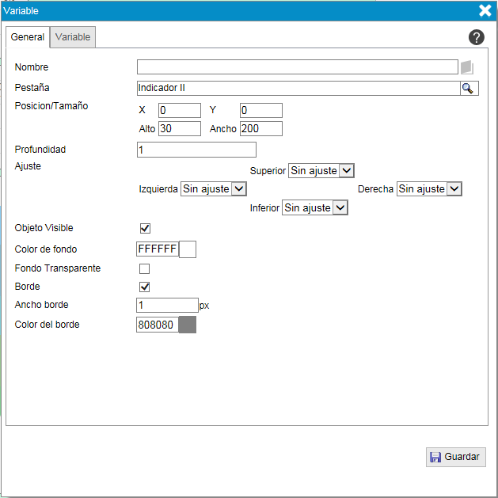The height and width of the screenshot is (498, 498).
Task: Select the General tab
Action: point(28,37)
